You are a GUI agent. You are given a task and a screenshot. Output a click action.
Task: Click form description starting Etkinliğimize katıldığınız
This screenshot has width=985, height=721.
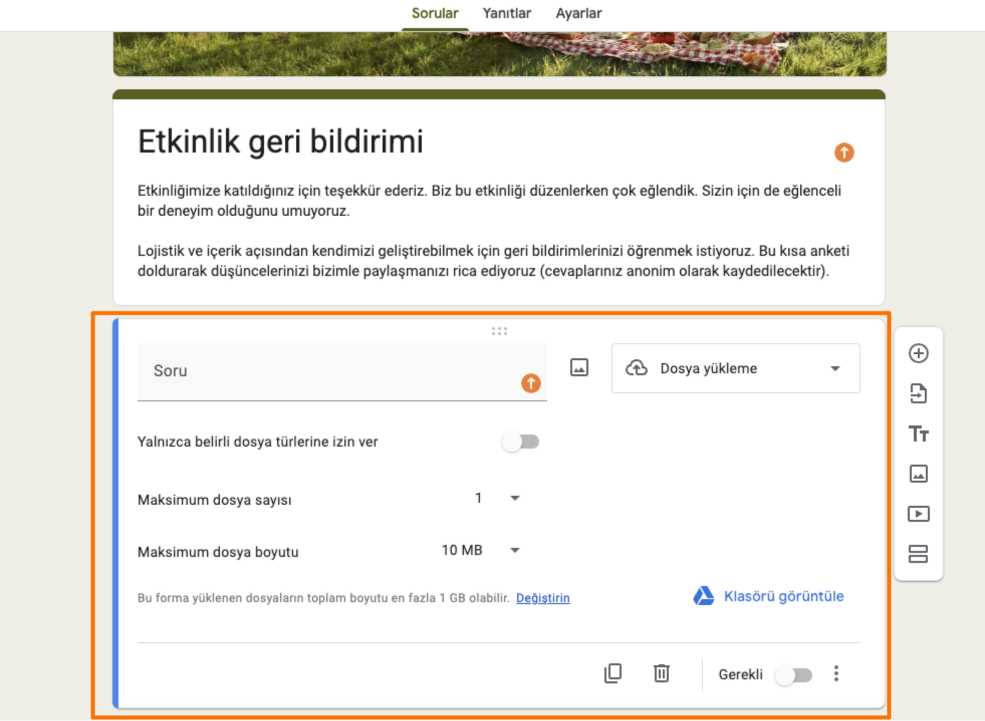pos(489,201)
